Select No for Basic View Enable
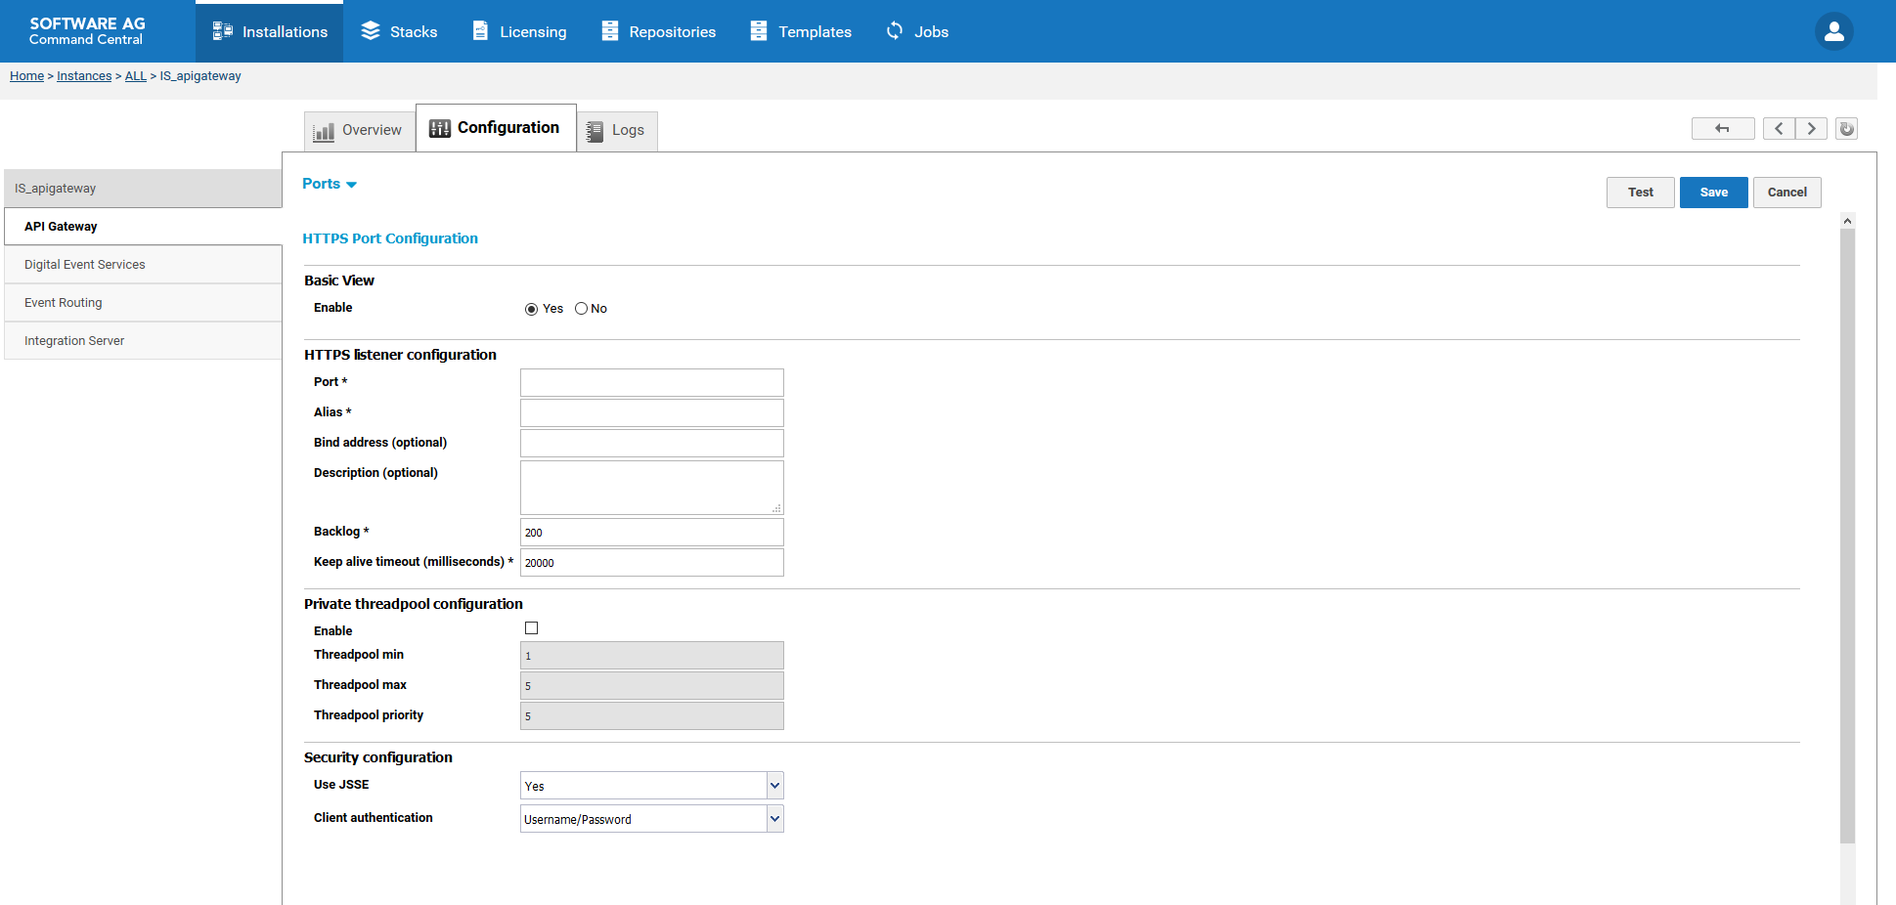The height and width of the screenshot is (905, 1896). click(581, 309)
